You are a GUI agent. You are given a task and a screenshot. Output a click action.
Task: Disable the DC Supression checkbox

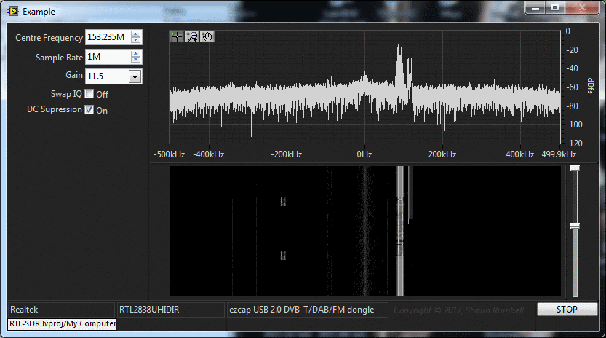[x=89, y=110]
